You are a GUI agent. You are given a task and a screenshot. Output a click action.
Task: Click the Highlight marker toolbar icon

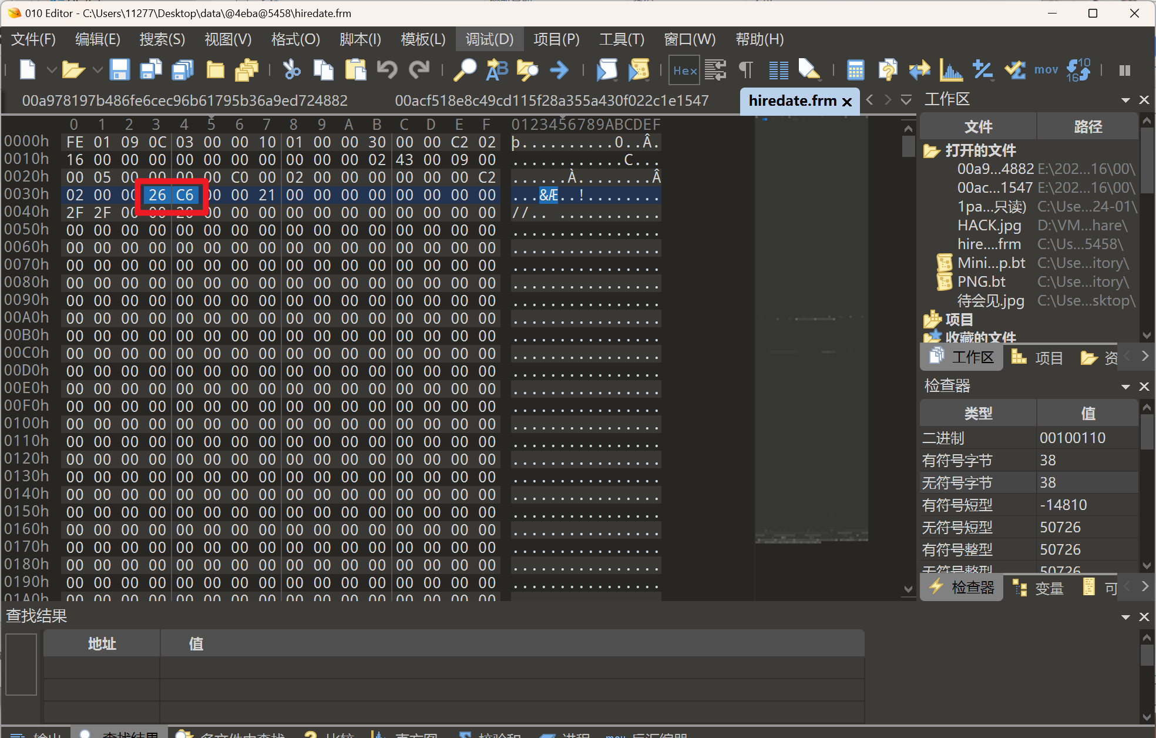click(x=810, y=71)
